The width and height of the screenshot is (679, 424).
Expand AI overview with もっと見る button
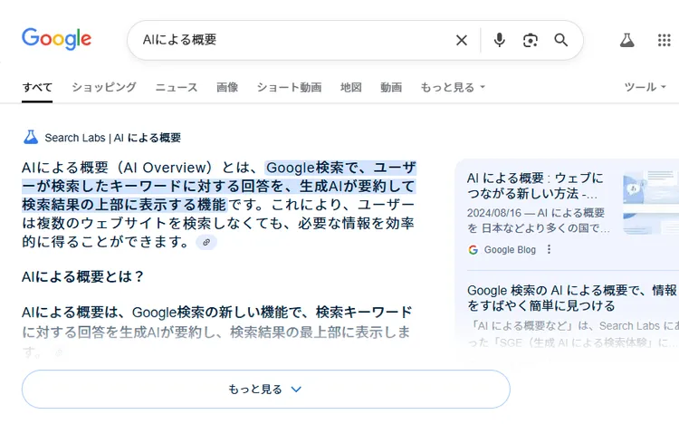click(265, 390)
